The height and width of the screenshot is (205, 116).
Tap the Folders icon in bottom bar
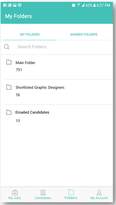pos(71,192)
